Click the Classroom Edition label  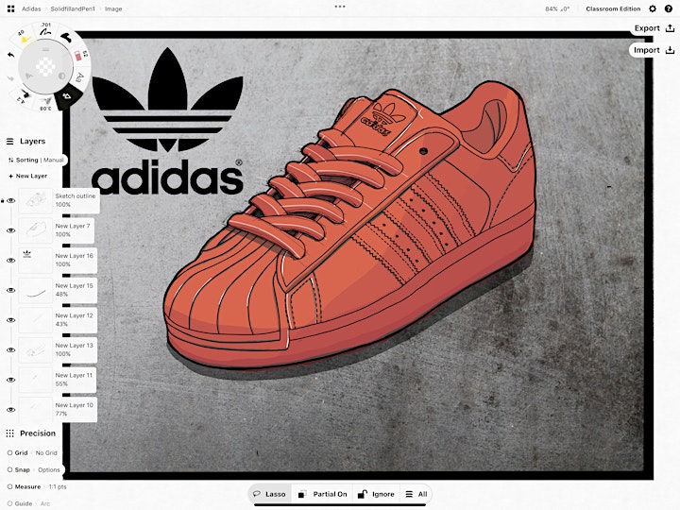point(613,8)
